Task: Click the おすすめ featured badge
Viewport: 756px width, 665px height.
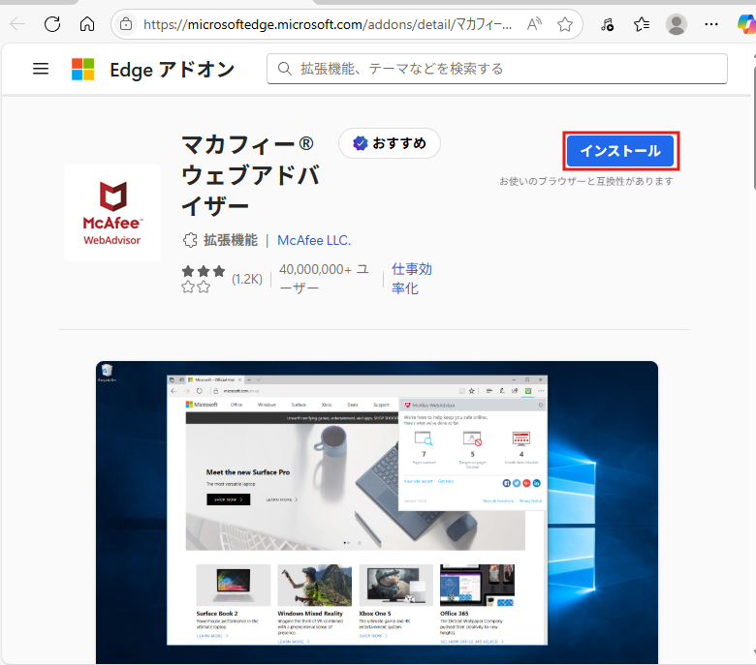Action: coord(390,143)
